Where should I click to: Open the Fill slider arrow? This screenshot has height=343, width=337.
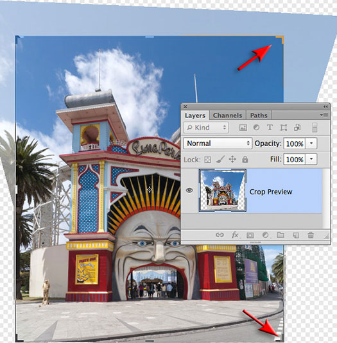tap(311, 159)
